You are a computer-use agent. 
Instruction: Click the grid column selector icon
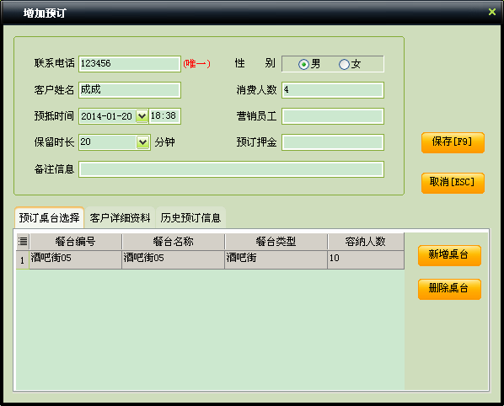(x=23, y=241)
